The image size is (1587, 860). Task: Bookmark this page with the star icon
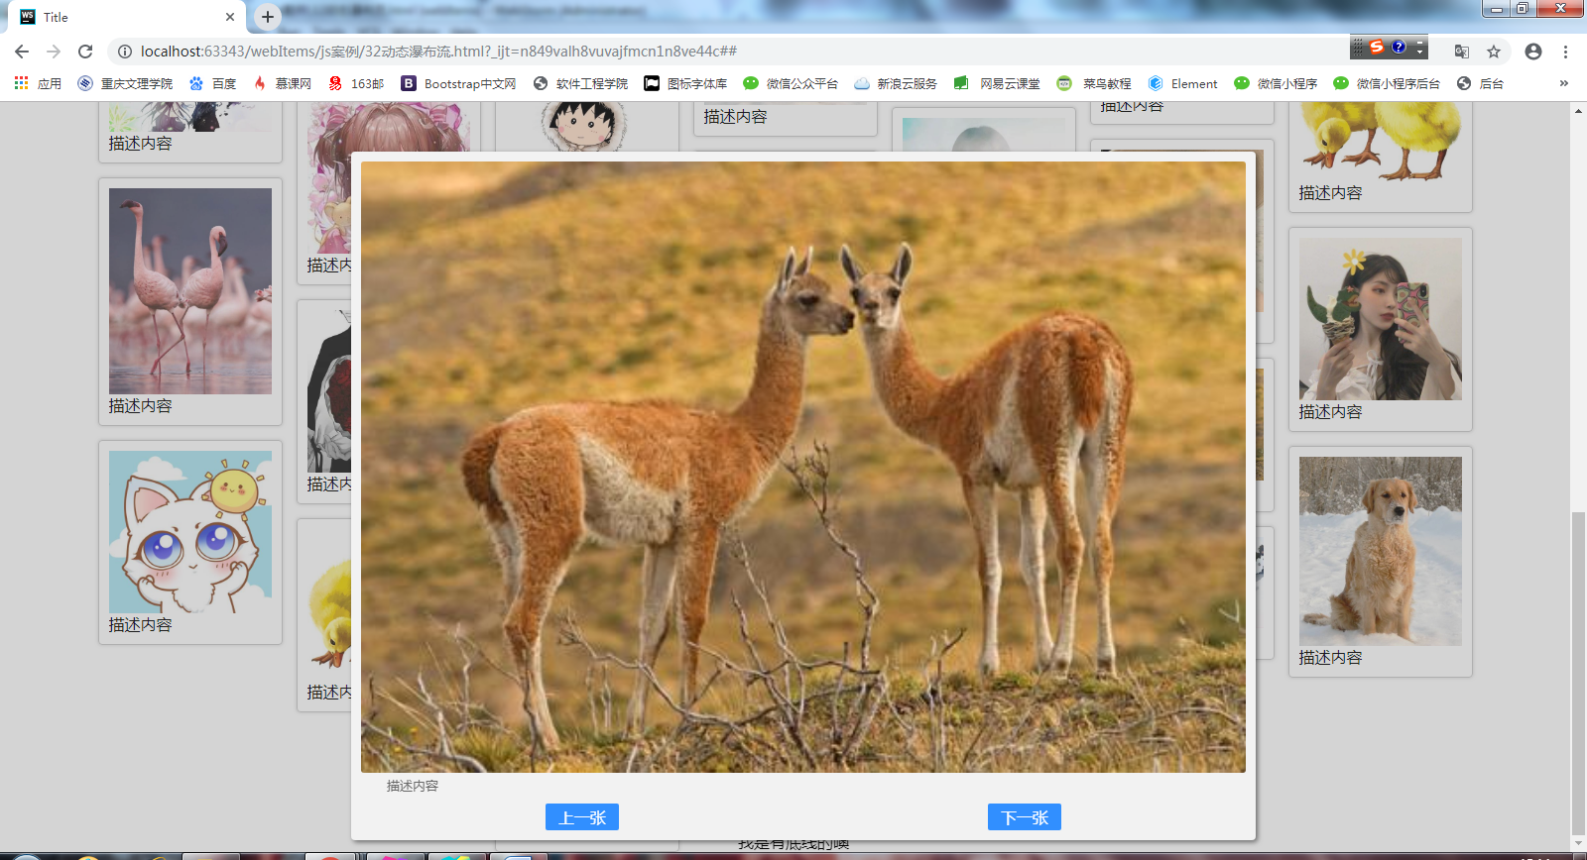coord(1494,52)
